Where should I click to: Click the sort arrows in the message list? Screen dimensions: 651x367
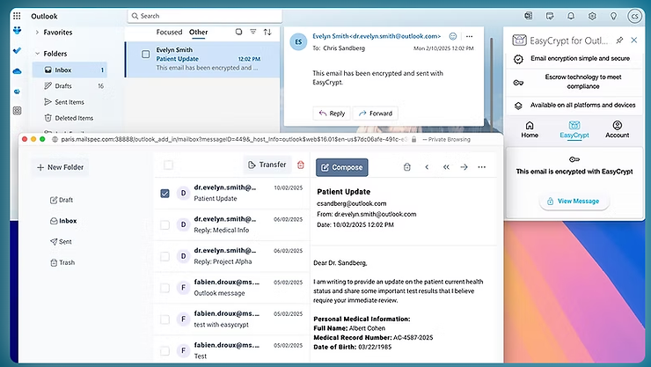tap(267, 32)
